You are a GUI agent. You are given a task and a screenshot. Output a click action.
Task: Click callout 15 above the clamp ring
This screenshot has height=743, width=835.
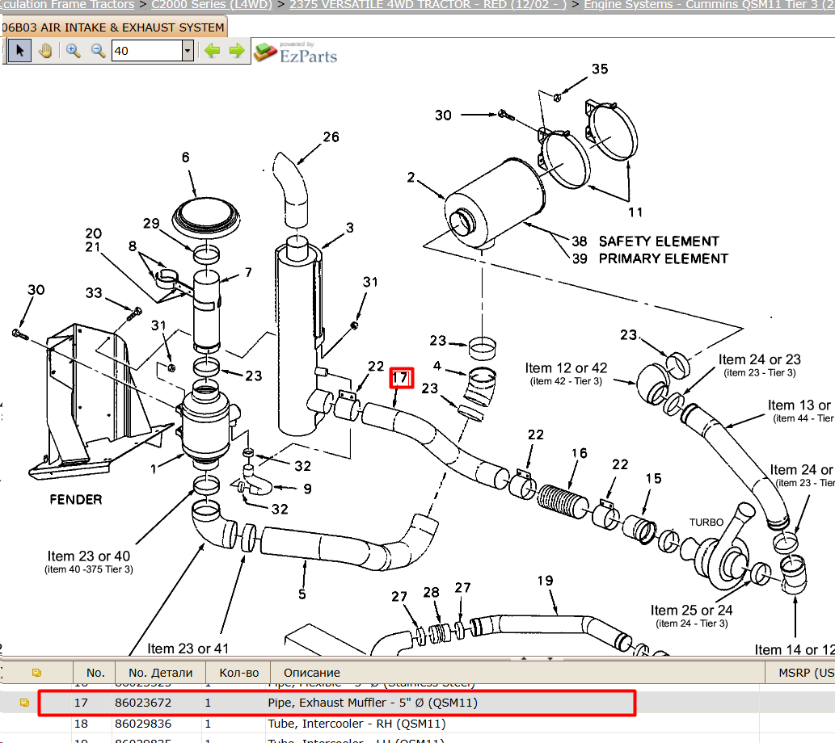[x=653, y=479]
